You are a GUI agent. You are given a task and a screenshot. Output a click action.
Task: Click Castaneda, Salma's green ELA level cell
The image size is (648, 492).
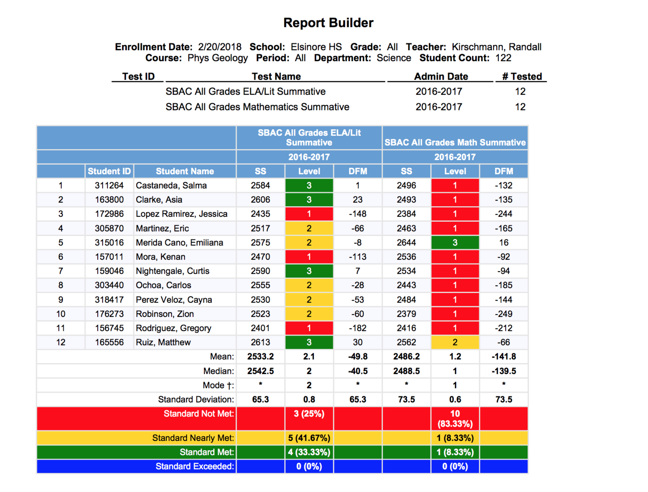(309, 185)
